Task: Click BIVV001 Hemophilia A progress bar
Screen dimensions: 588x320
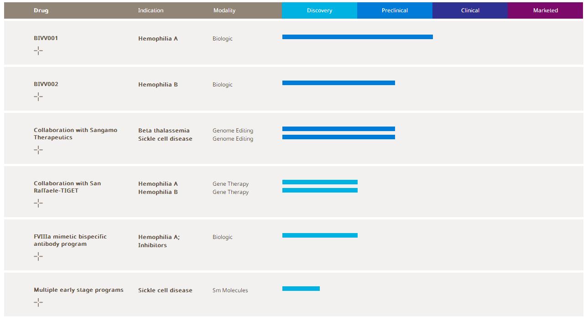Action: point(357,37)
